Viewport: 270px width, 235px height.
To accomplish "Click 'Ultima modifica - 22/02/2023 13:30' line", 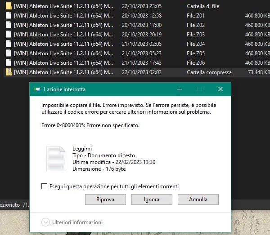I will pyautogui.click(x=114, y=162).
